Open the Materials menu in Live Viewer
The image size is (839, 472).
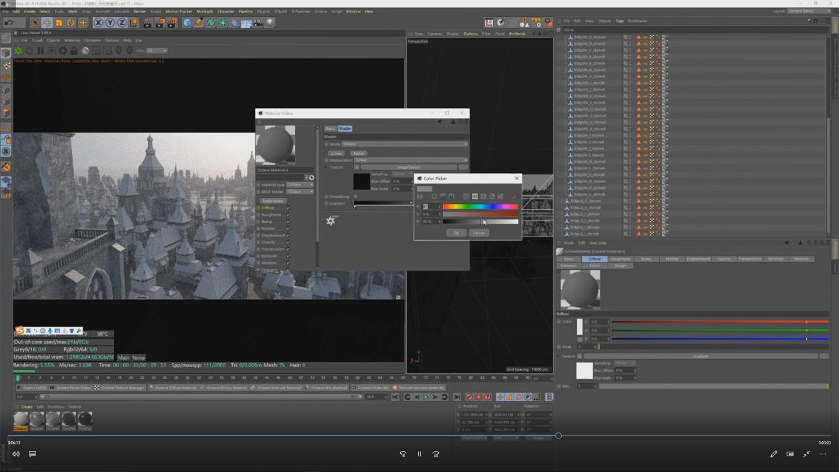coord(72,40)
